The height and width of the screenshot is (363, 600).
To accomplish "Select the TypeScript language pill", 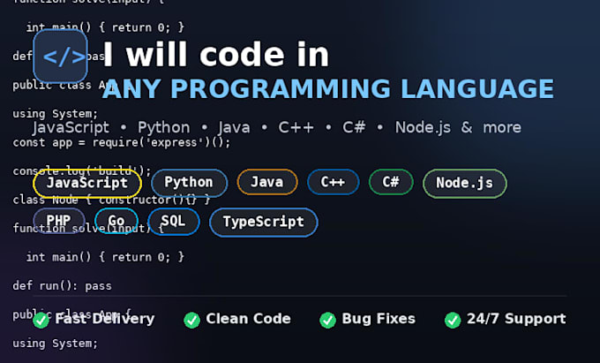I will [x=263, y=222].
